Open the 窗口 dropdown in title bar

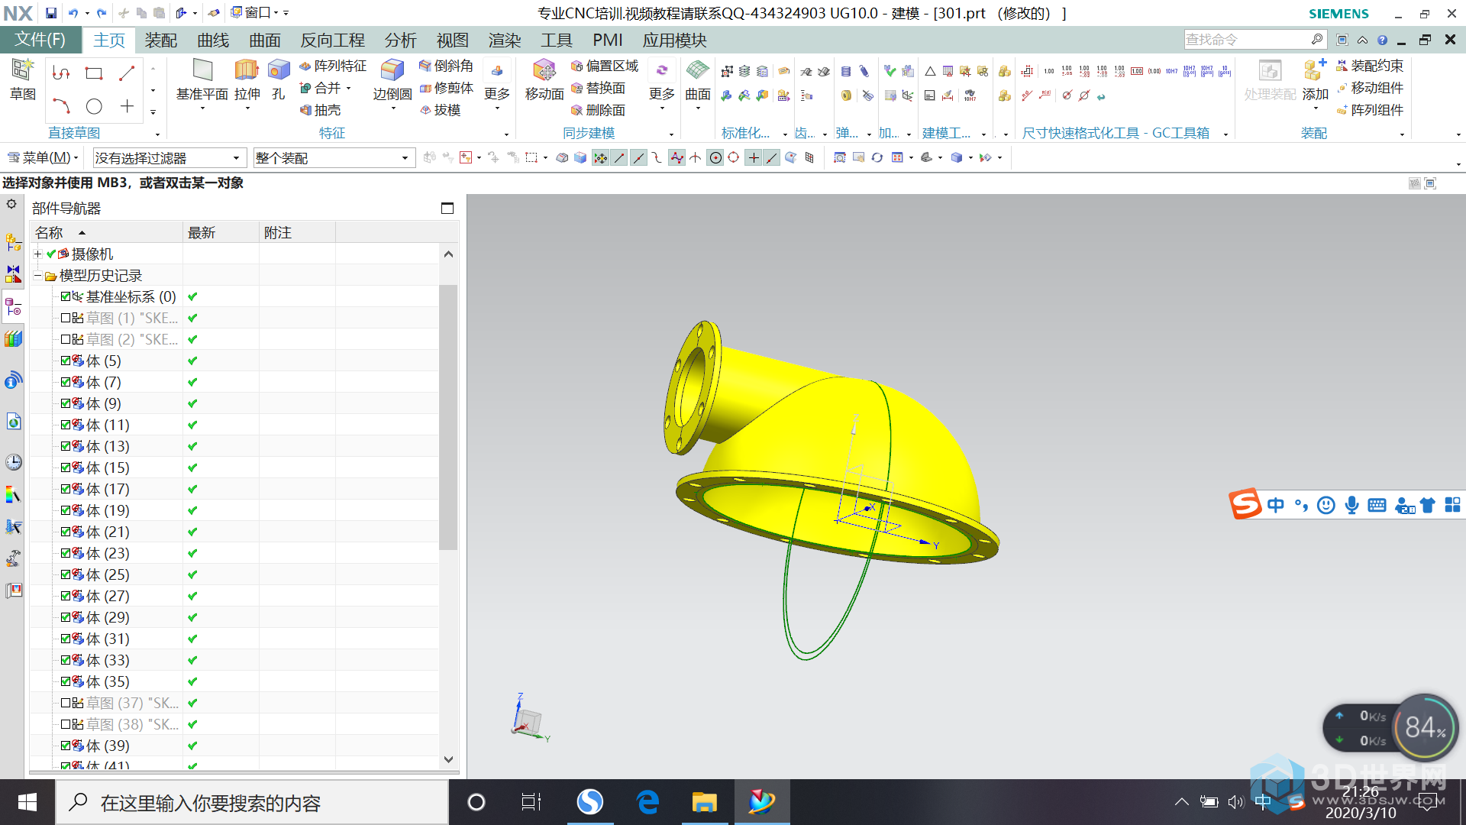coord(260,13)
